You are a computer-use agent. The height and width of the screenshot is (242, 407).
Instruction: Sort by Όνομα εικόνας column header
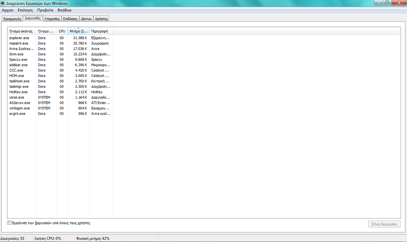click(x=22, y=31)
